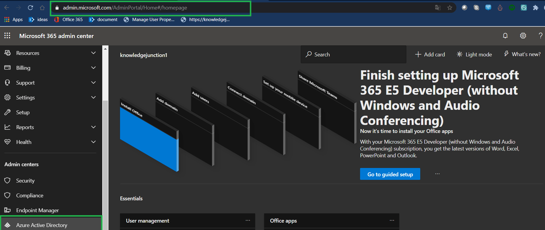Viewport: 545px width, 230px height.
Task: Open the Manage User Prope... bookmark
Action: [149, 20]
